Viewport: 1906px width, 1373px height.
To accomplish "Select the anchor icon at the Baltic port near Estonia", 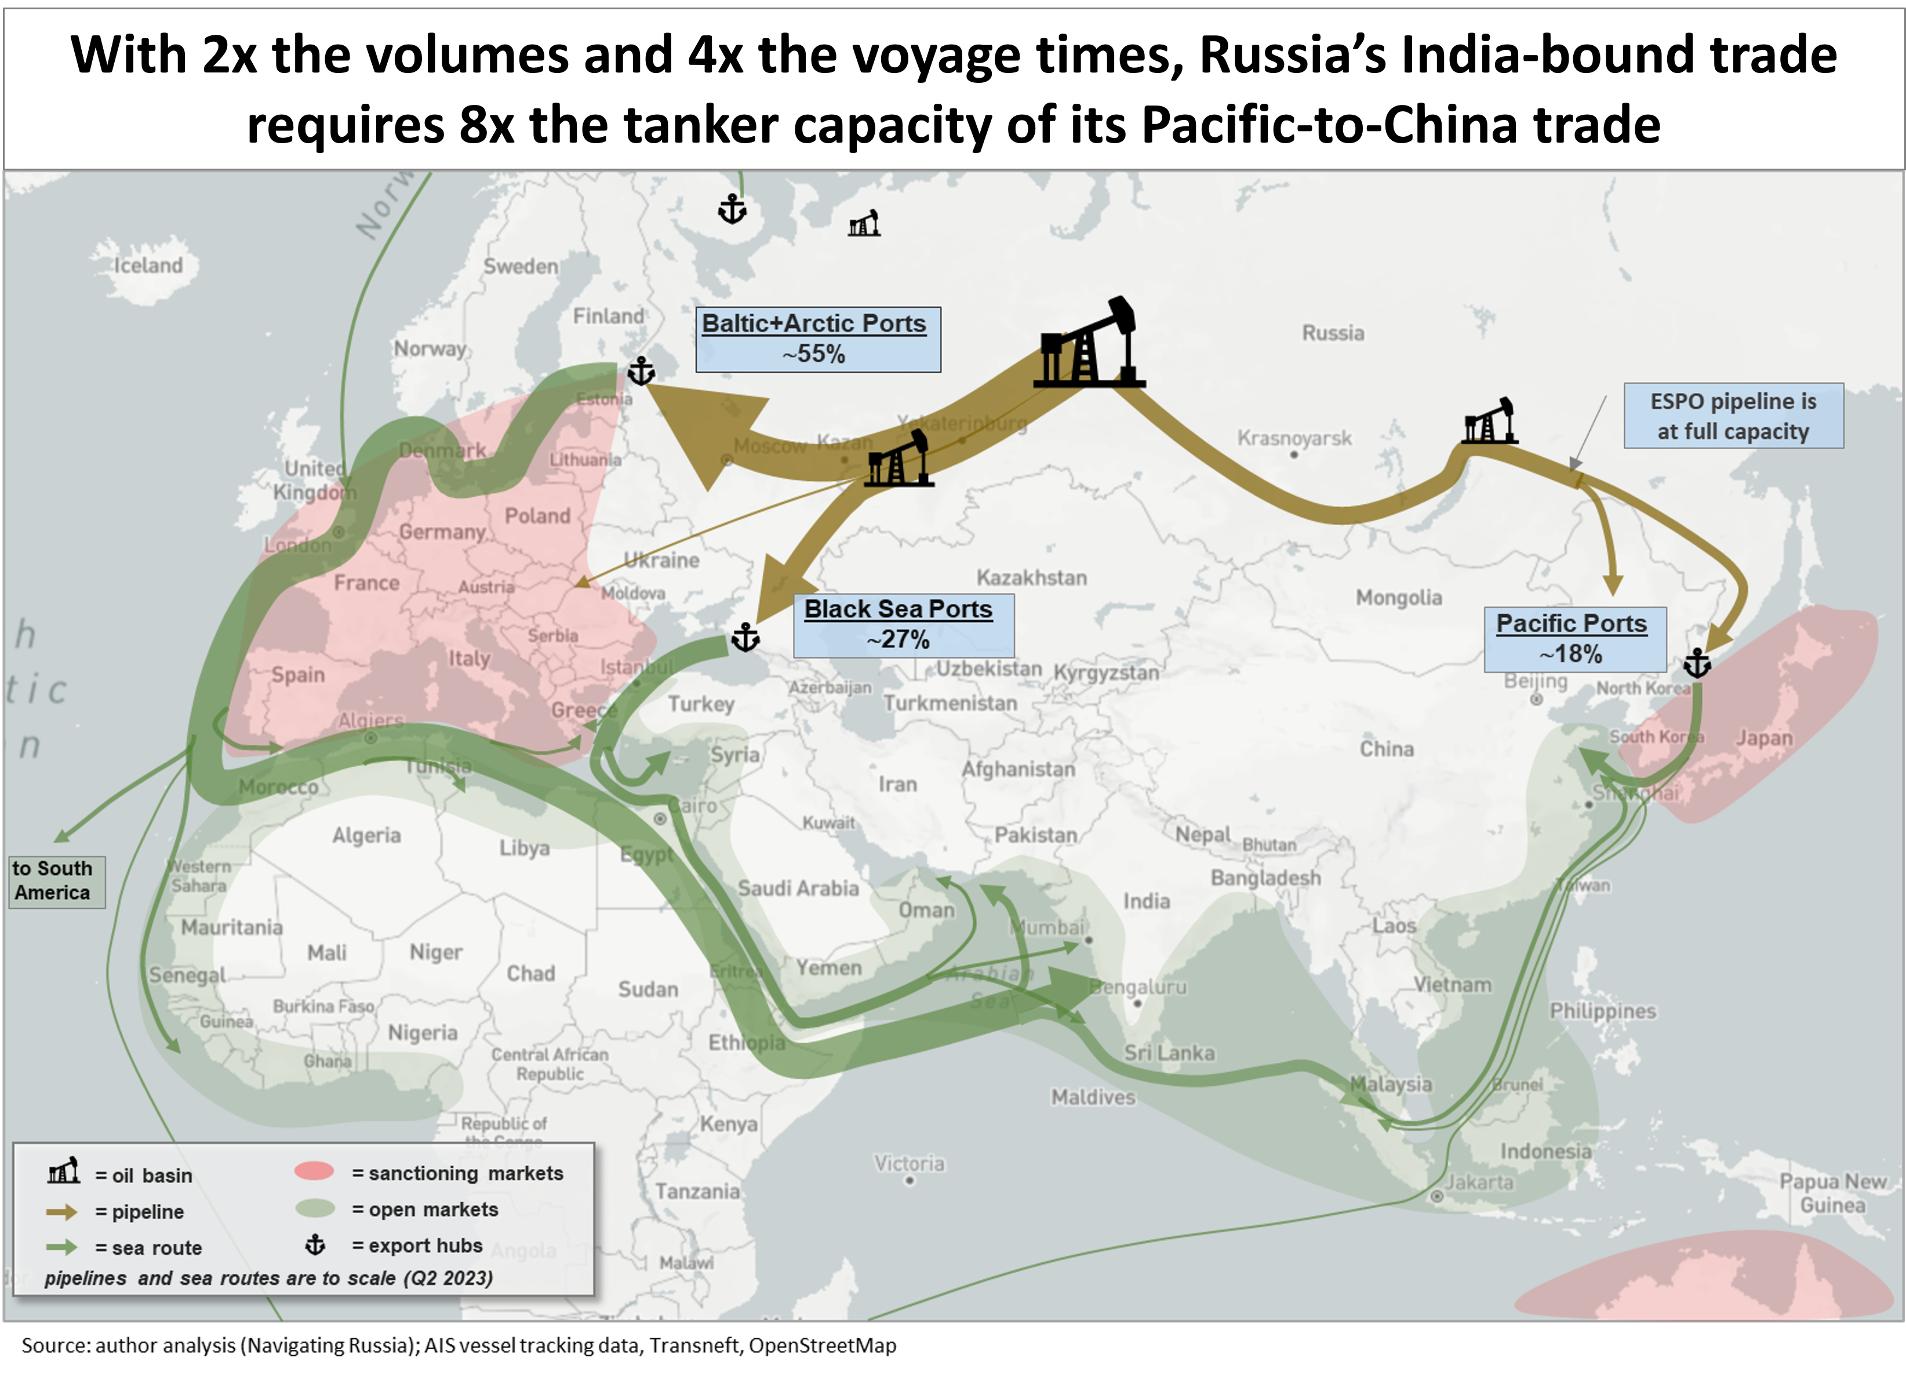I will point(641,370).
